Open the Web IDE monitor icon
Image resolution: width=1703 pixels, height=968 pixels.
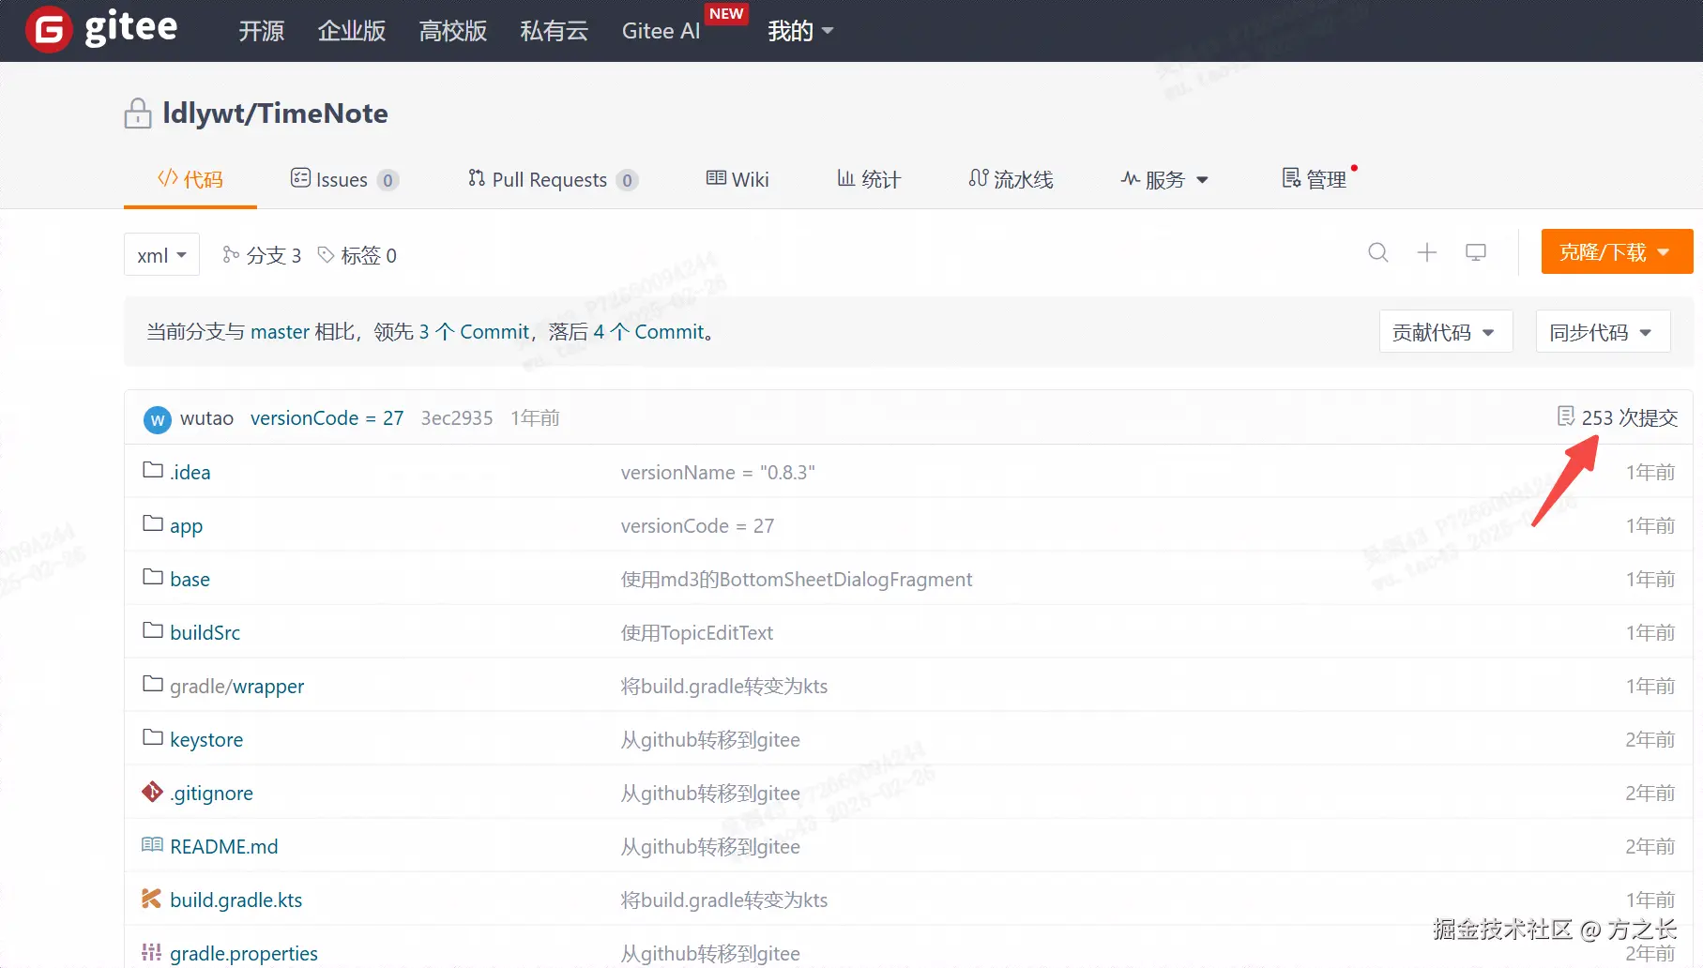(x=1476, y=252)
